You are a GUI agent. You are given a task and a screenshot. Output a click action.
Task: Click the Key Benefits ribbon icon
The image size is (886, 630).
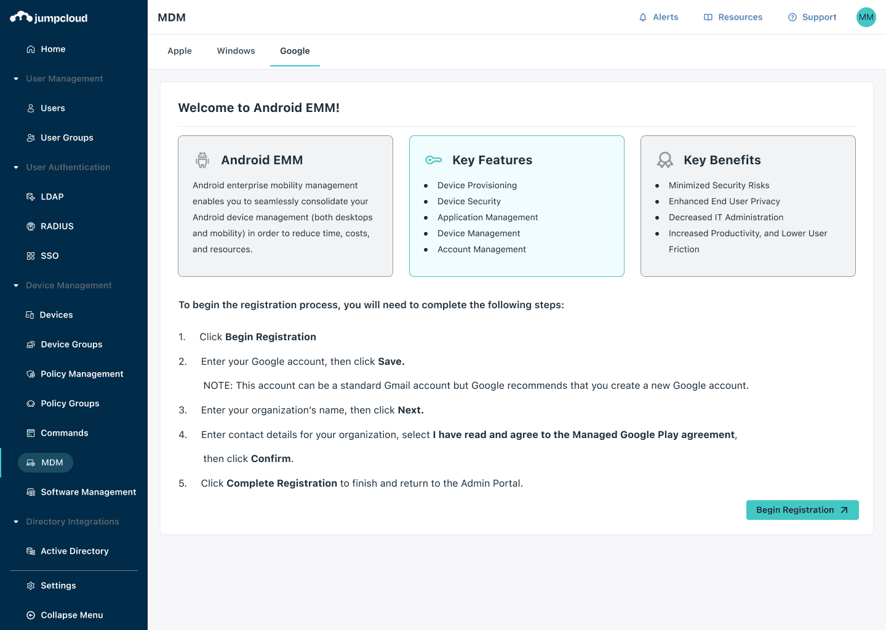(x=665, y=160)
